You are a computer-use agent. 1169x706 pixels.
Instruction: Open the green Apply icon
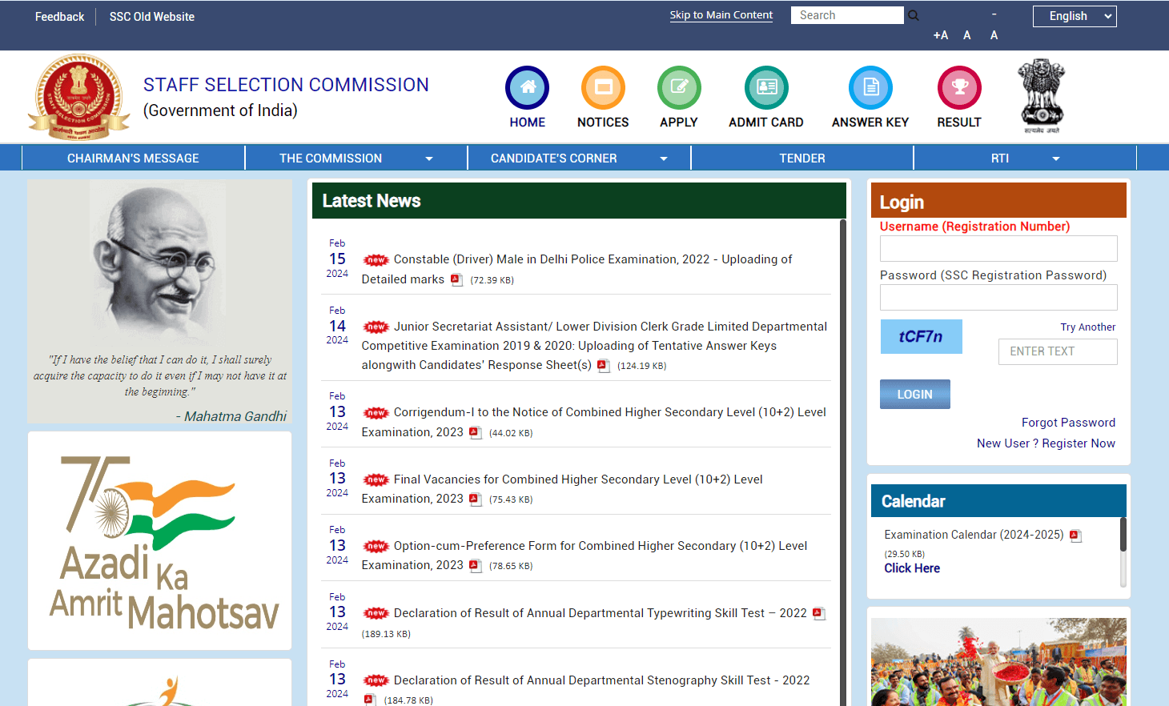pos(679,88)
